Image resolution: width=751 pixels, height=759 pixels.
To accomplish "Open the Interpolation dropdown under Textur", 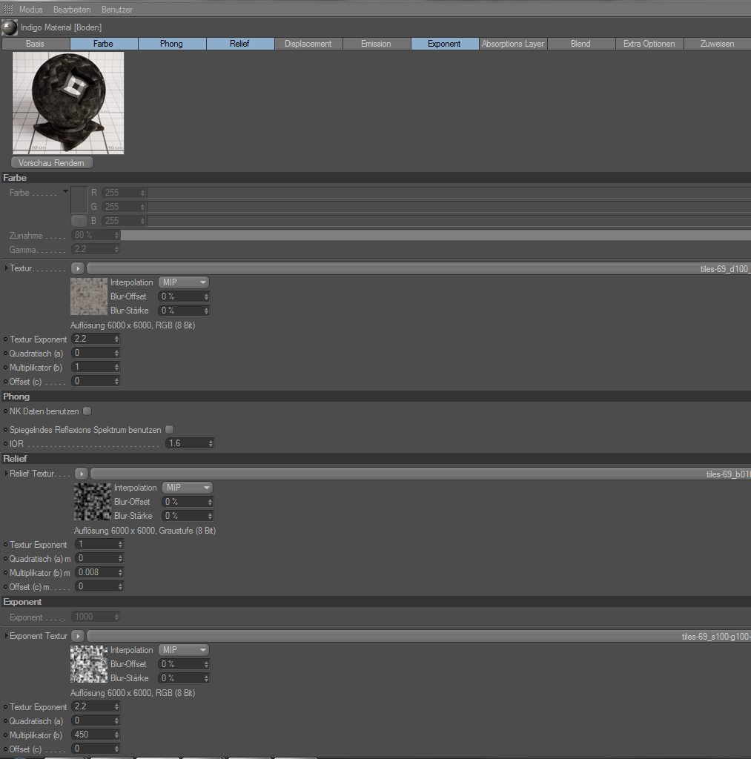I will 183,282.
